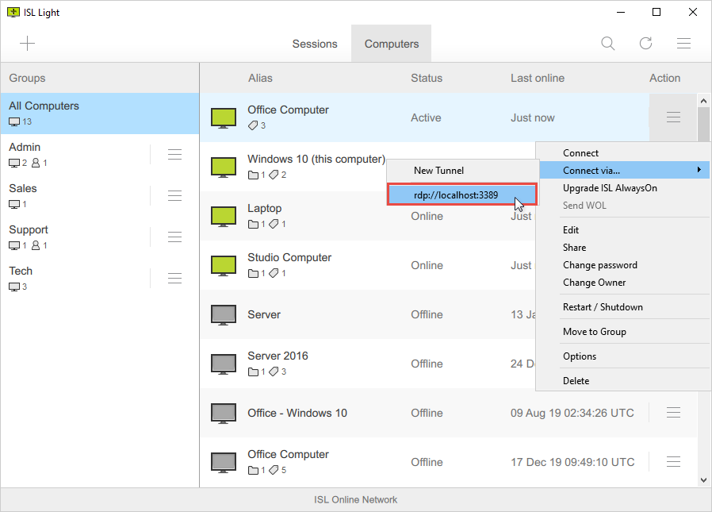Open the main hamburger menu in toolbar
The height and width of the screenshot is (512, 712).
click(683, 44)
